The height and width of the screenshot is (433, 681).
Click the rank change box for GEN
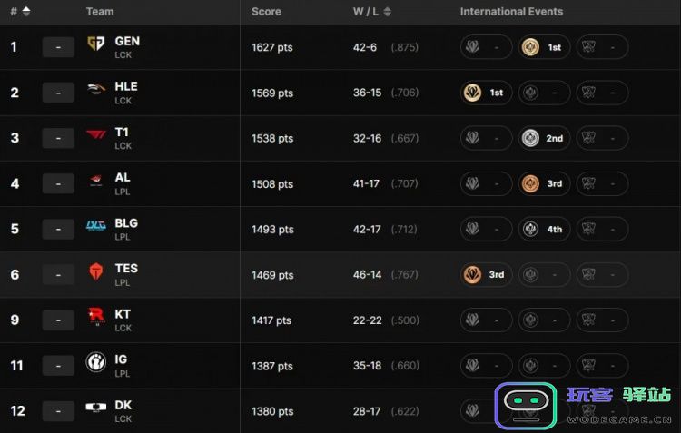[58, 47]
